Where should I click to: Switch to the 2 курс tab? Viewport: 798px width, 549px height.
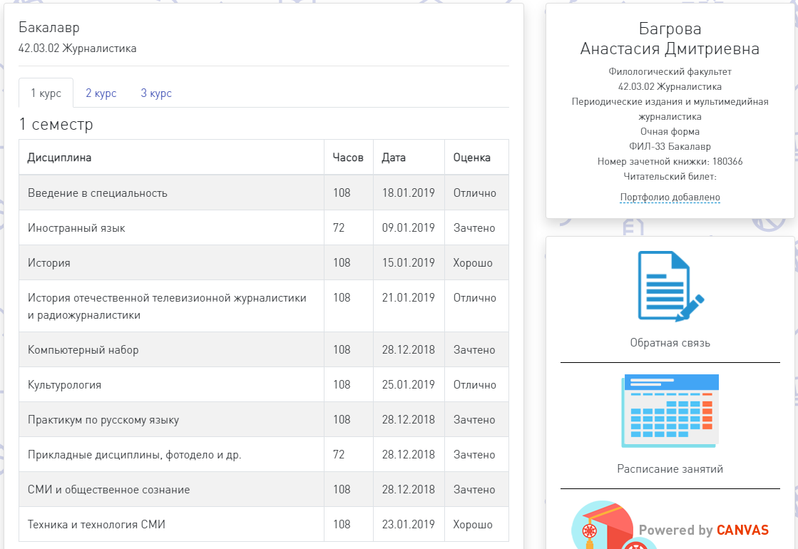101,93
